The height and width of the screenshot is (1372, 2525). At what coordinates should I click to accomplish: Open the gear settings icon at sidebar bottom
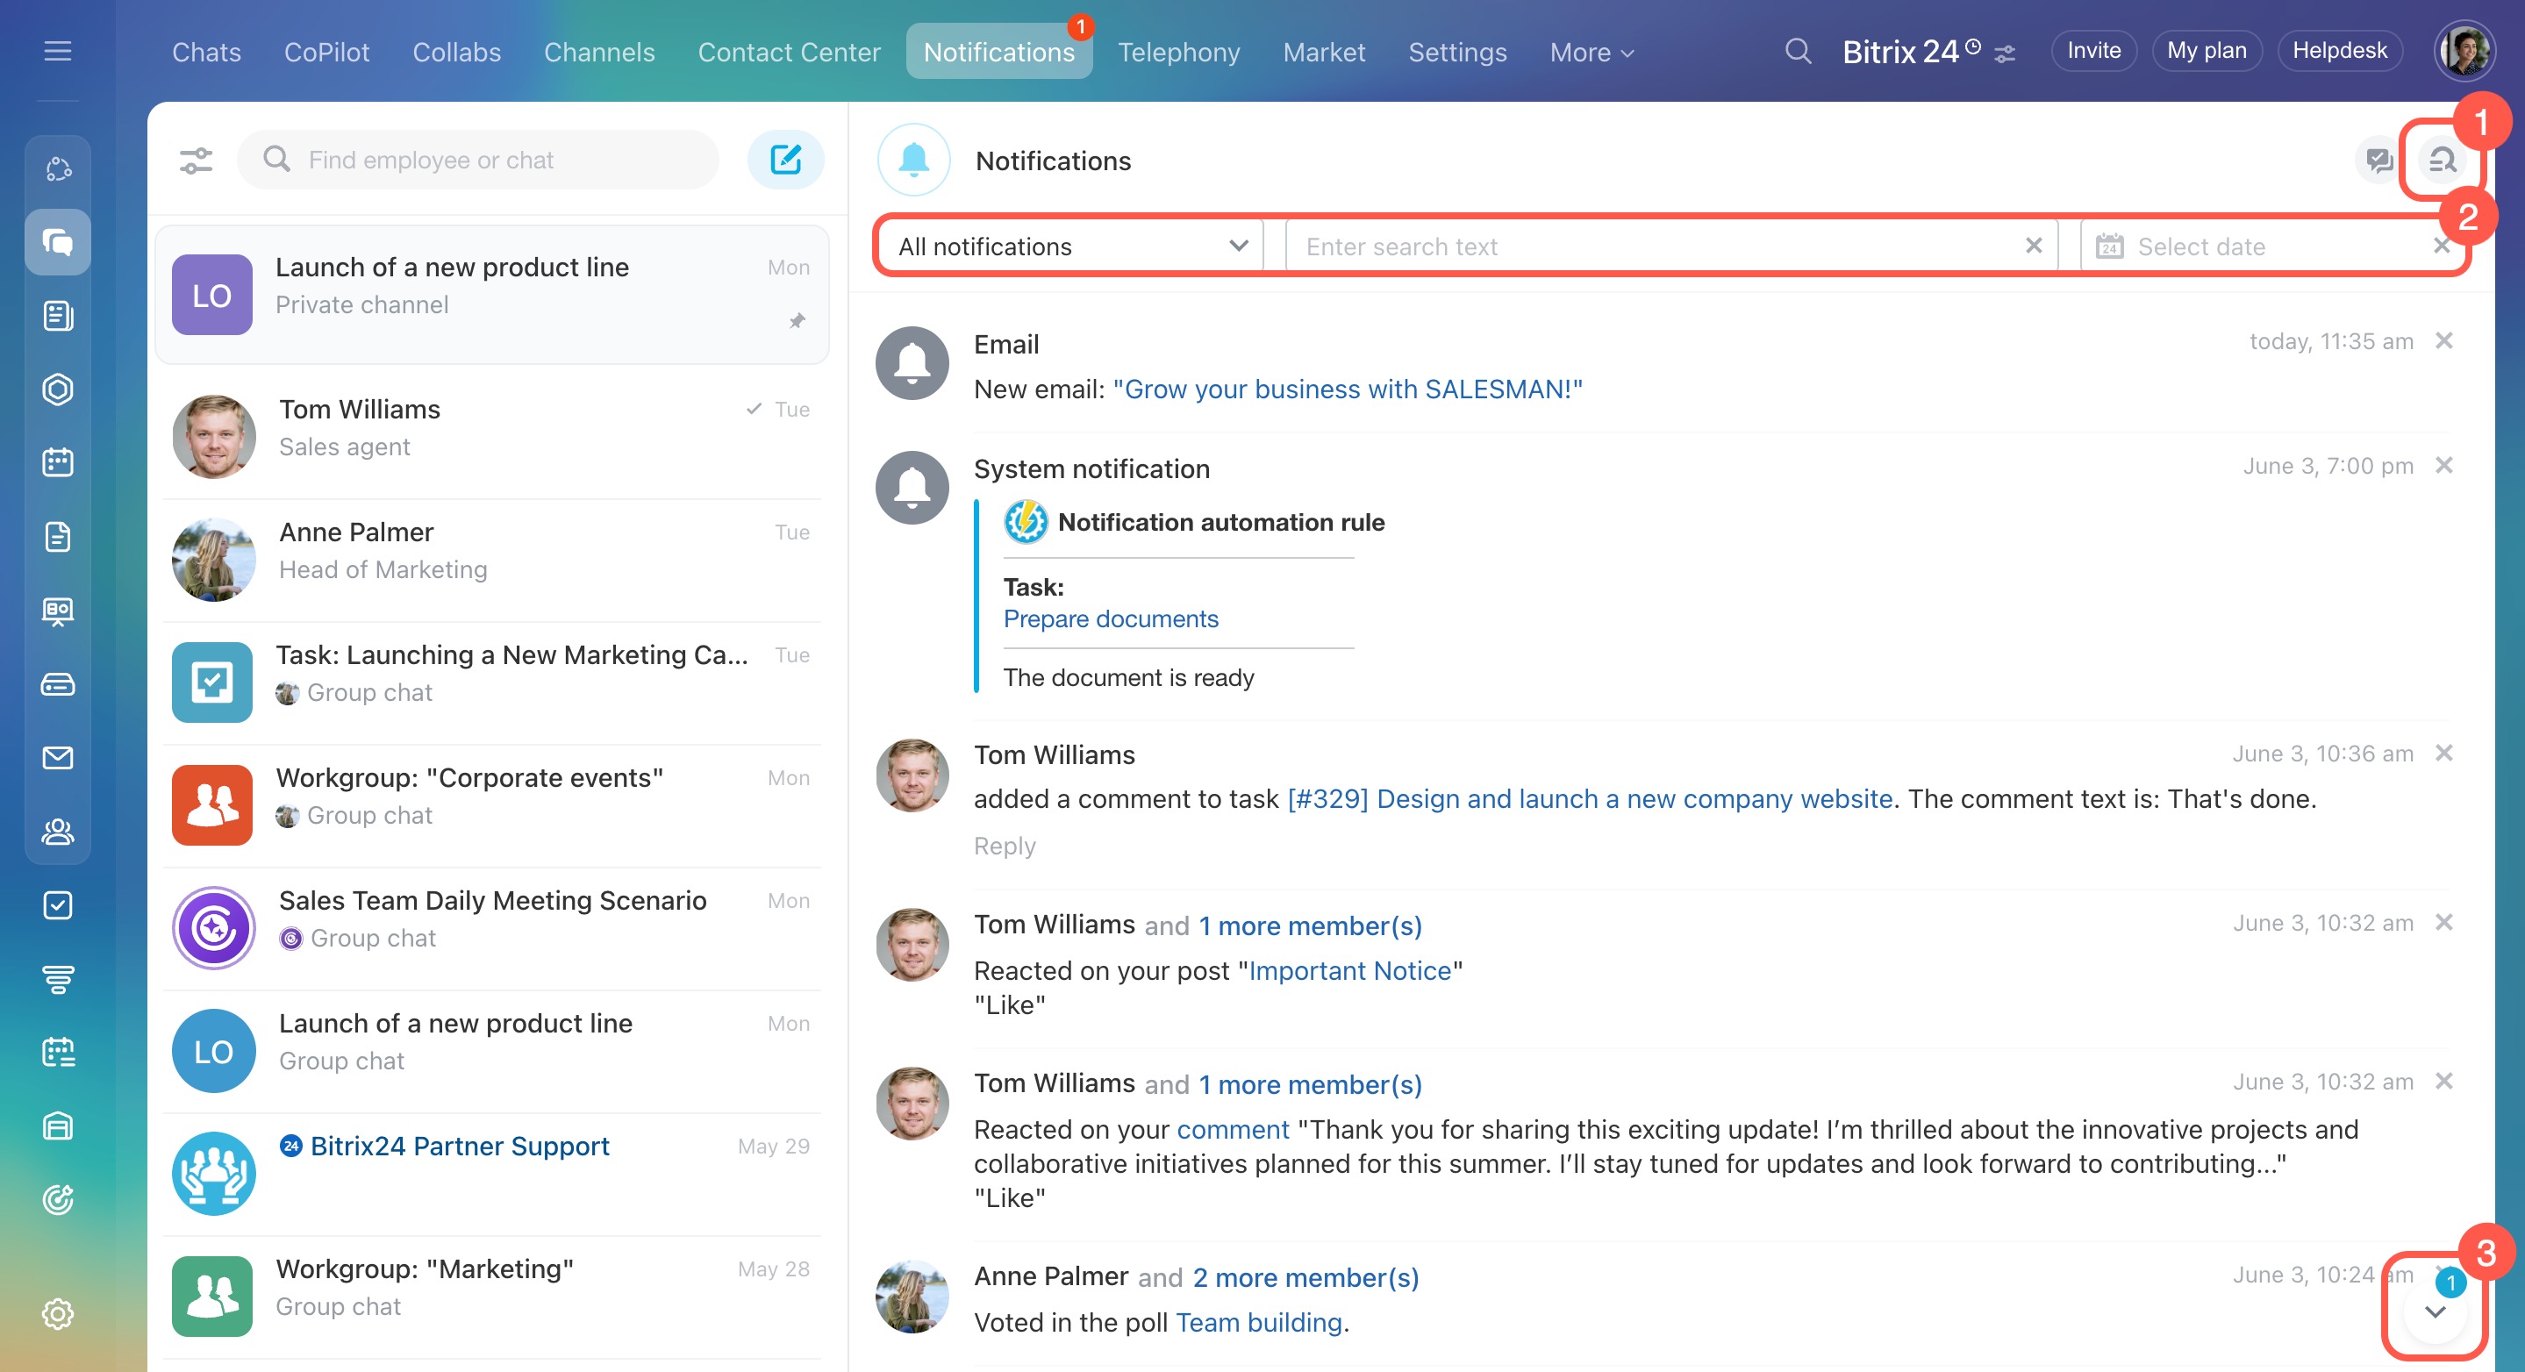(x=58, y=1313)
